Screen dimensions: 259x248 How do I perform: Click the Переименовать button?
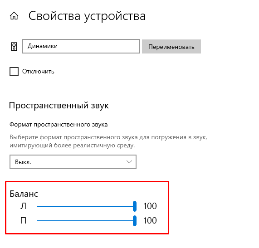171,46
